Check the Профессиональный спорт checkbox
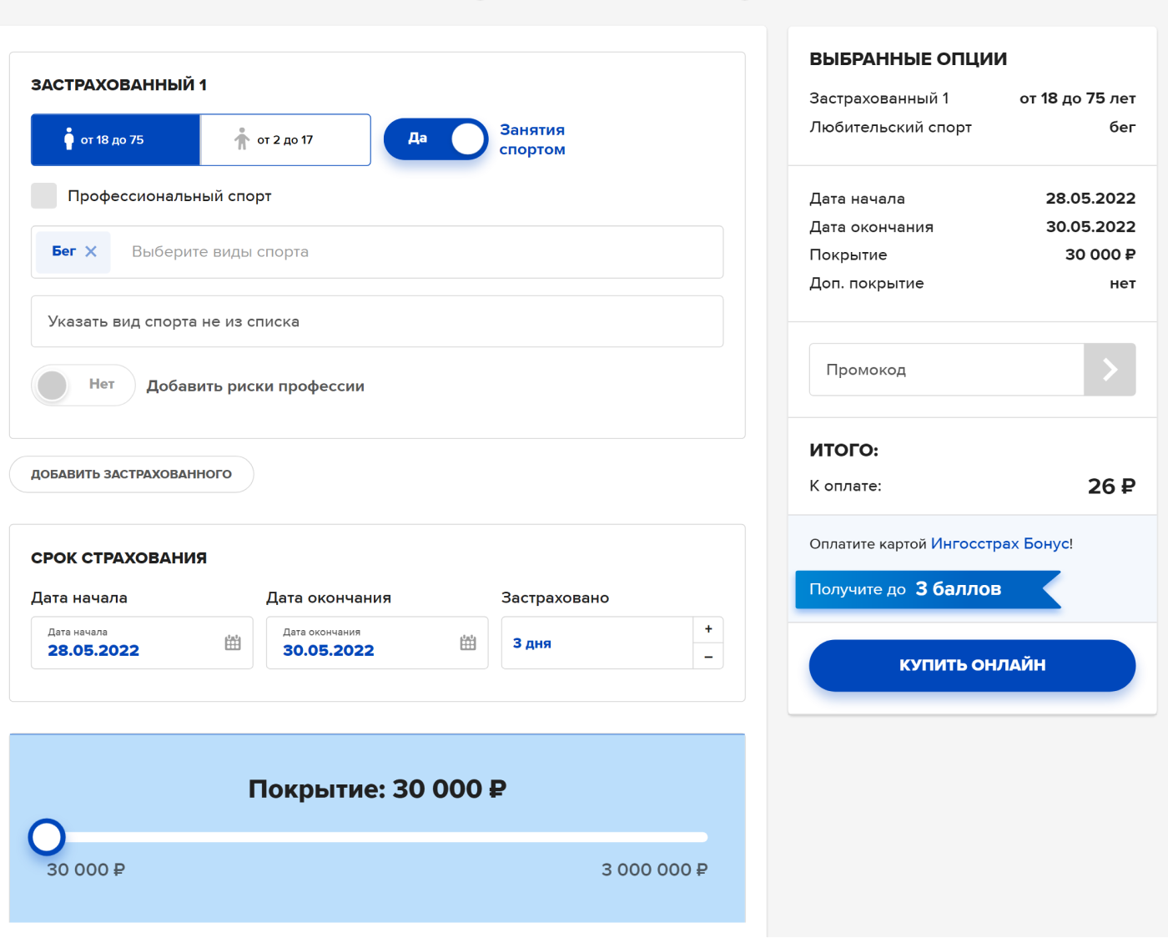 click(44, 196)
